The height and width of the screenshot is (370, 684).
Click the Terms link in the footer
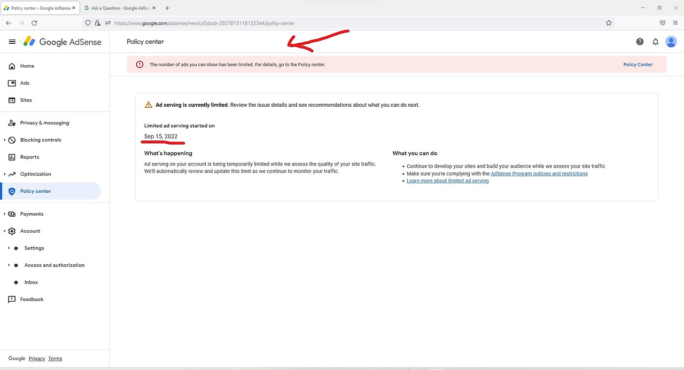tap(55, 359)
